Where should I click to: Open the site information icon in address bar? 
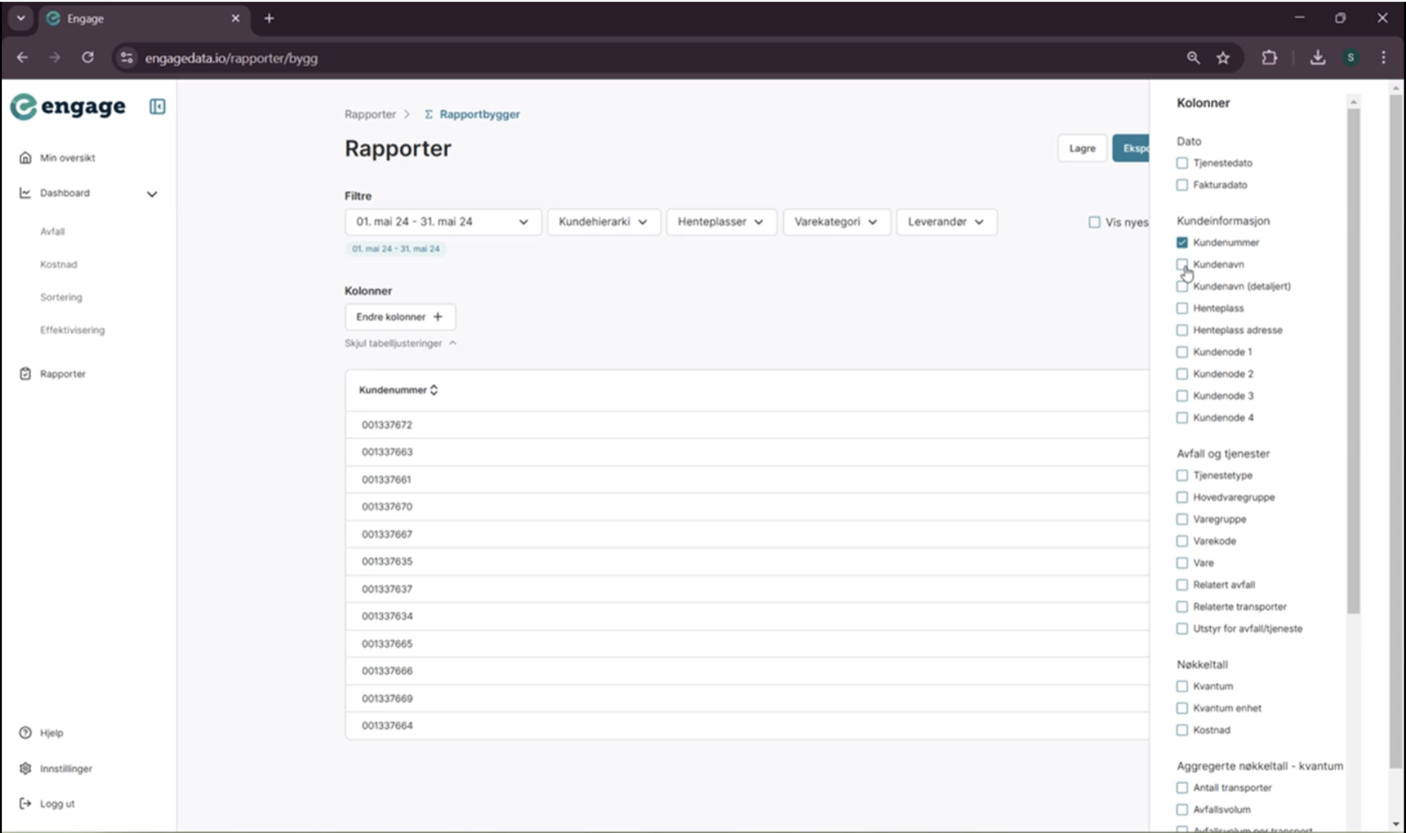pyautogui.click(x=127, y=58)
